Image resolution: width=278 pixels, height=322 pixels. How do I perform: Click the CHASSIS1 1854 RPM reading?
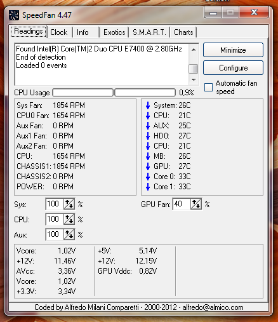51,166
